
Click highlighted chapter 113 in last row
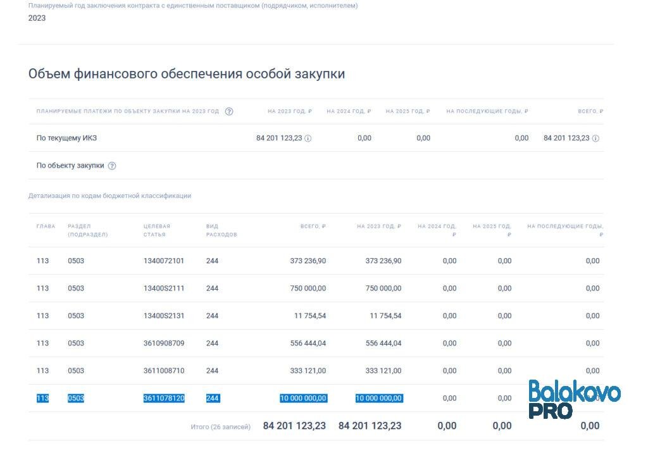pos(42,398)
